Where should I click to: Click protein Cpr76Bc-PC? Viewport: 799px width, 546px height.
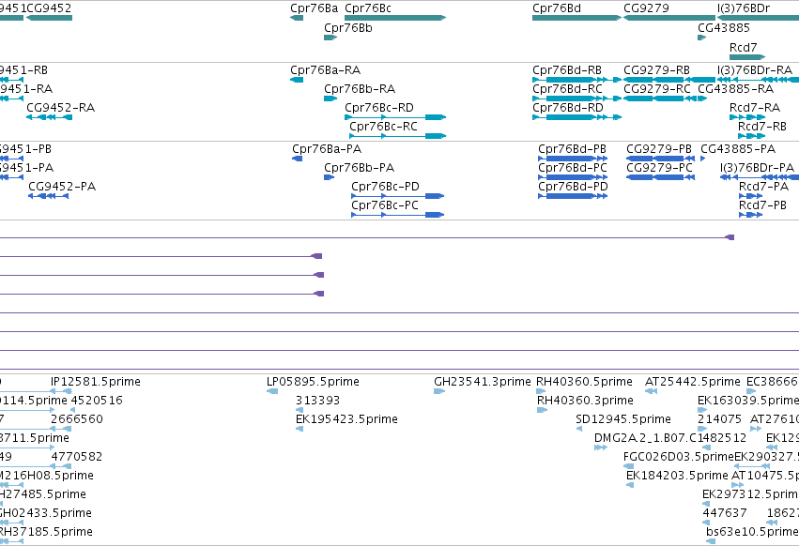398,215
